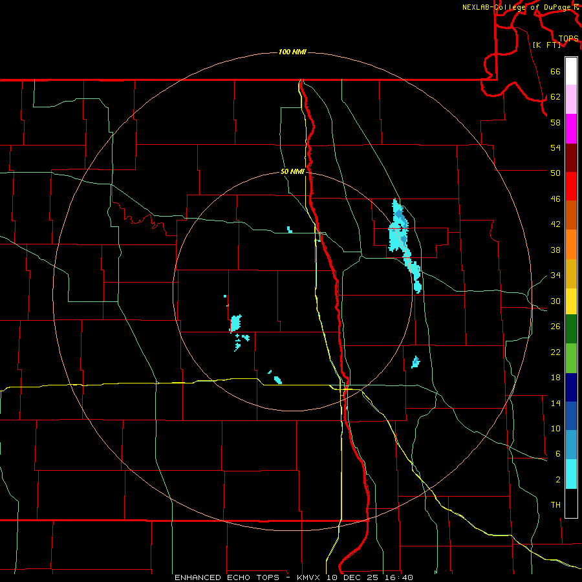The height and width of the screenshot is (582, 582).
Task: Click the magenta legend swatch
Action: click(571, 129)
